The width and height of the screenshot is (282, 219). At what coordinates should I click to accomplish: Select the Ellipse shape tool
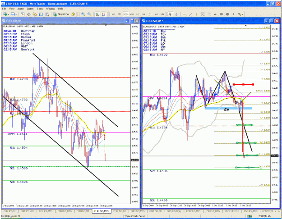coord(227,14)
